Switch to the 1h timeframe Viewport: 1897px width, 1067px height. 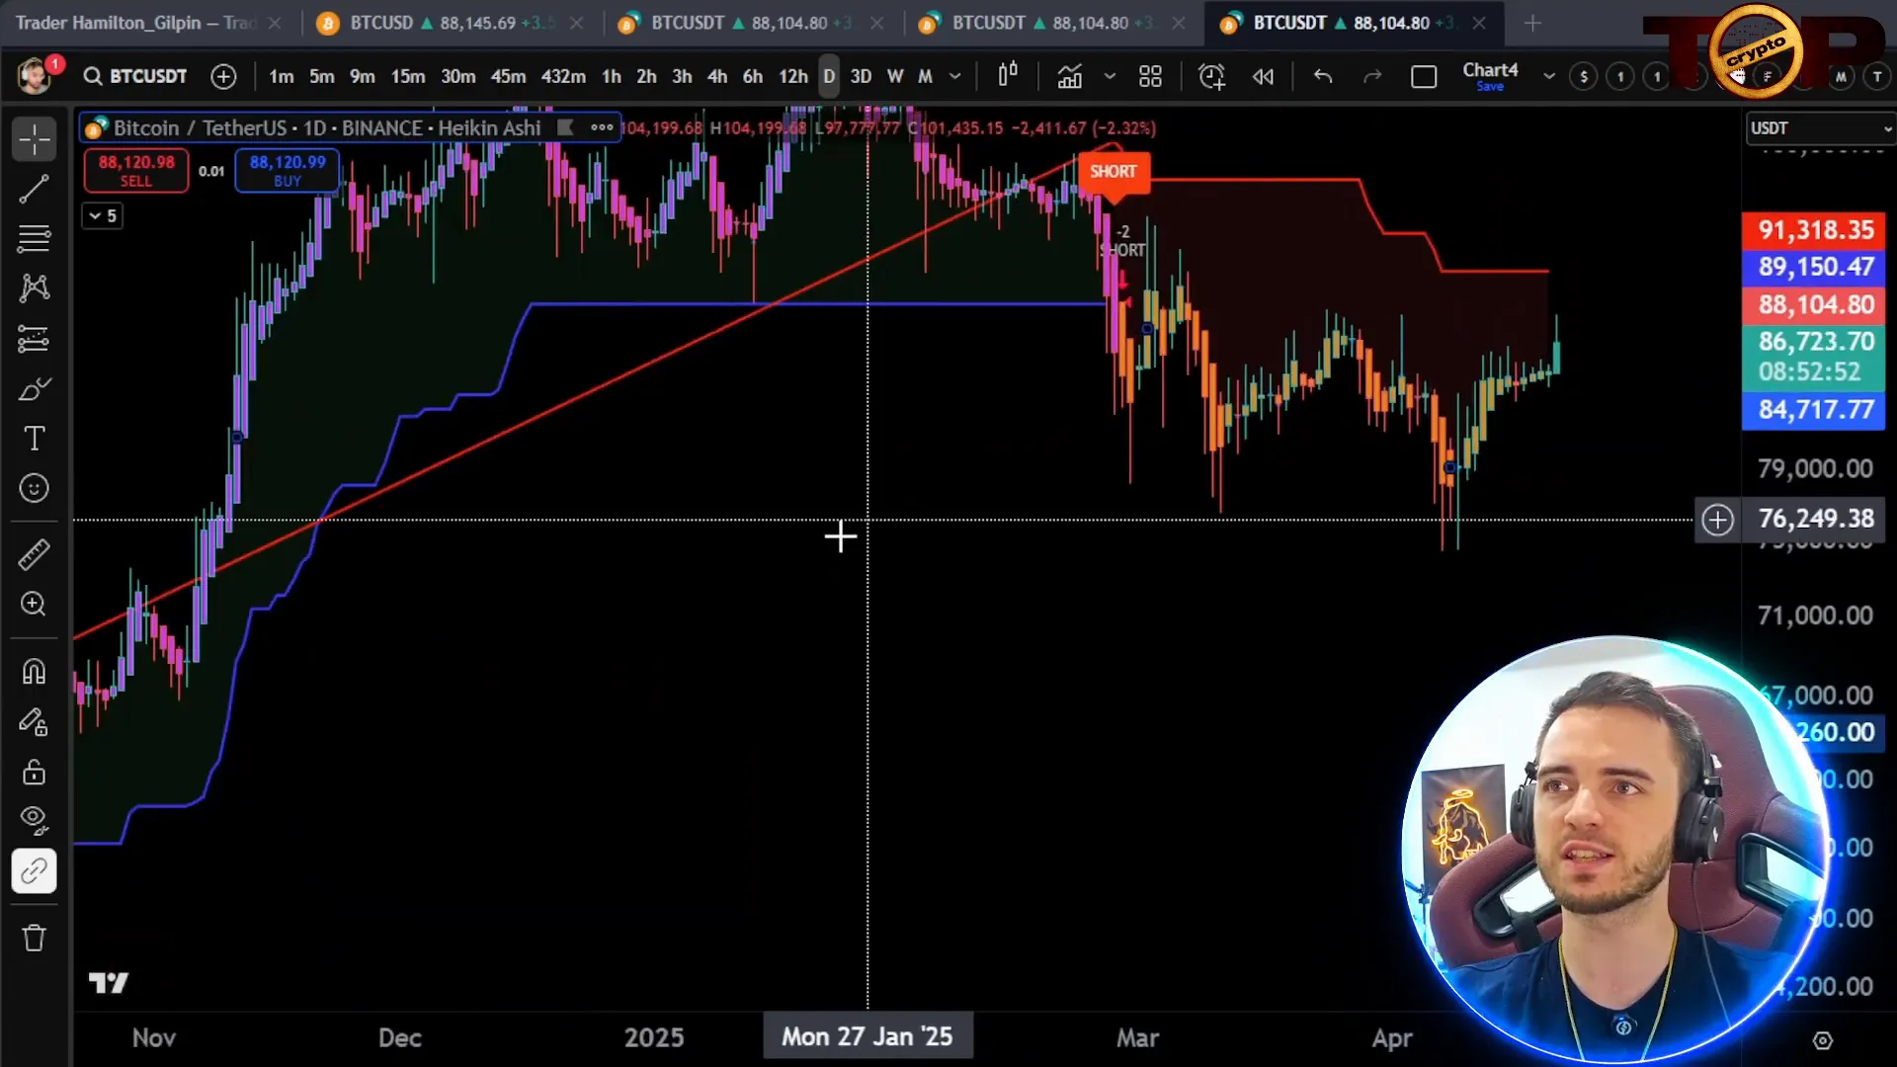tap(612, 76)
